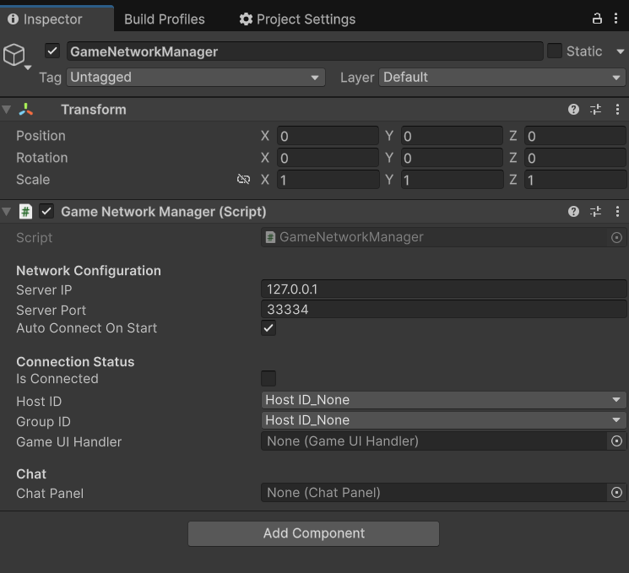Click the Network Configuration header

89,271
